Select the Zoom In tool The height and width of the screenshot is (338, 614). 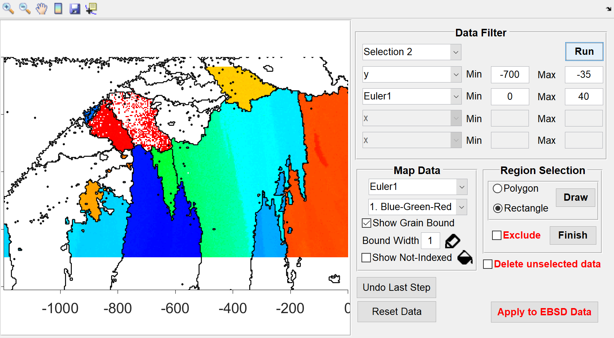tap(8, 8)
